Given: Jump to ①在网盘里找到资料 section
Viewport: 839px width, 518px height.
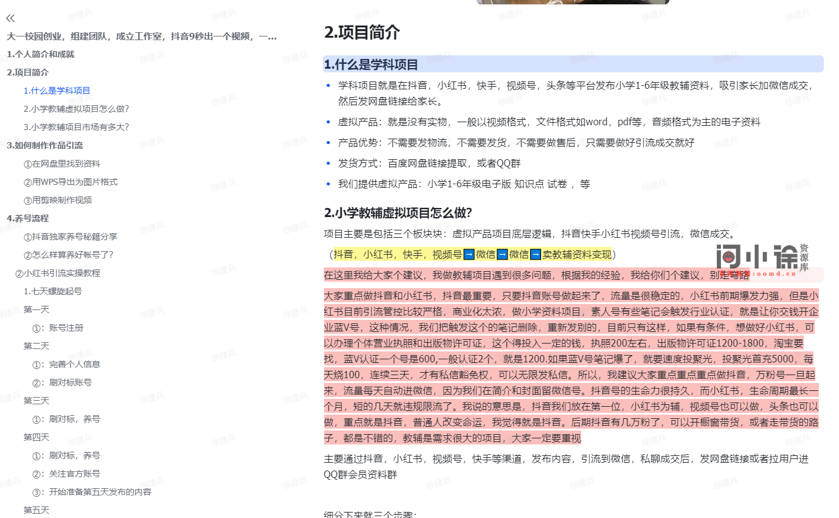Looking at the screenshot, I should click(62, 164).
